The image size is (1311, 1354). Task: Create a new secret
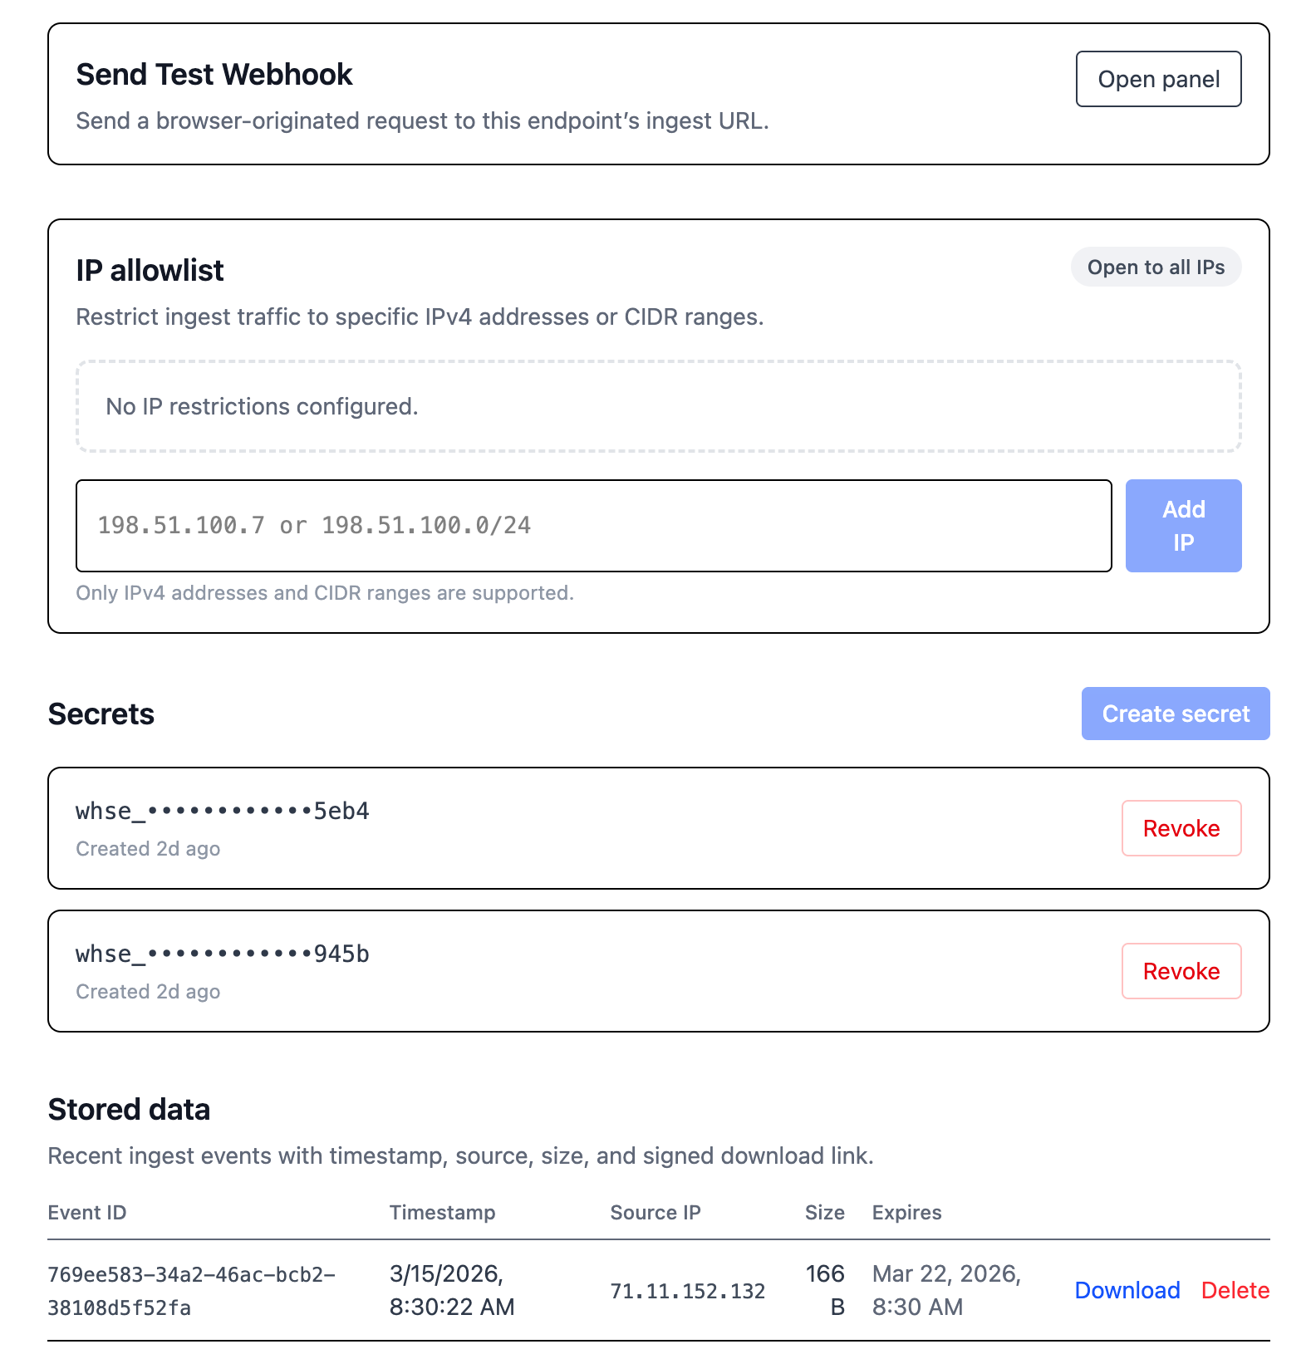coord(1175,713)
